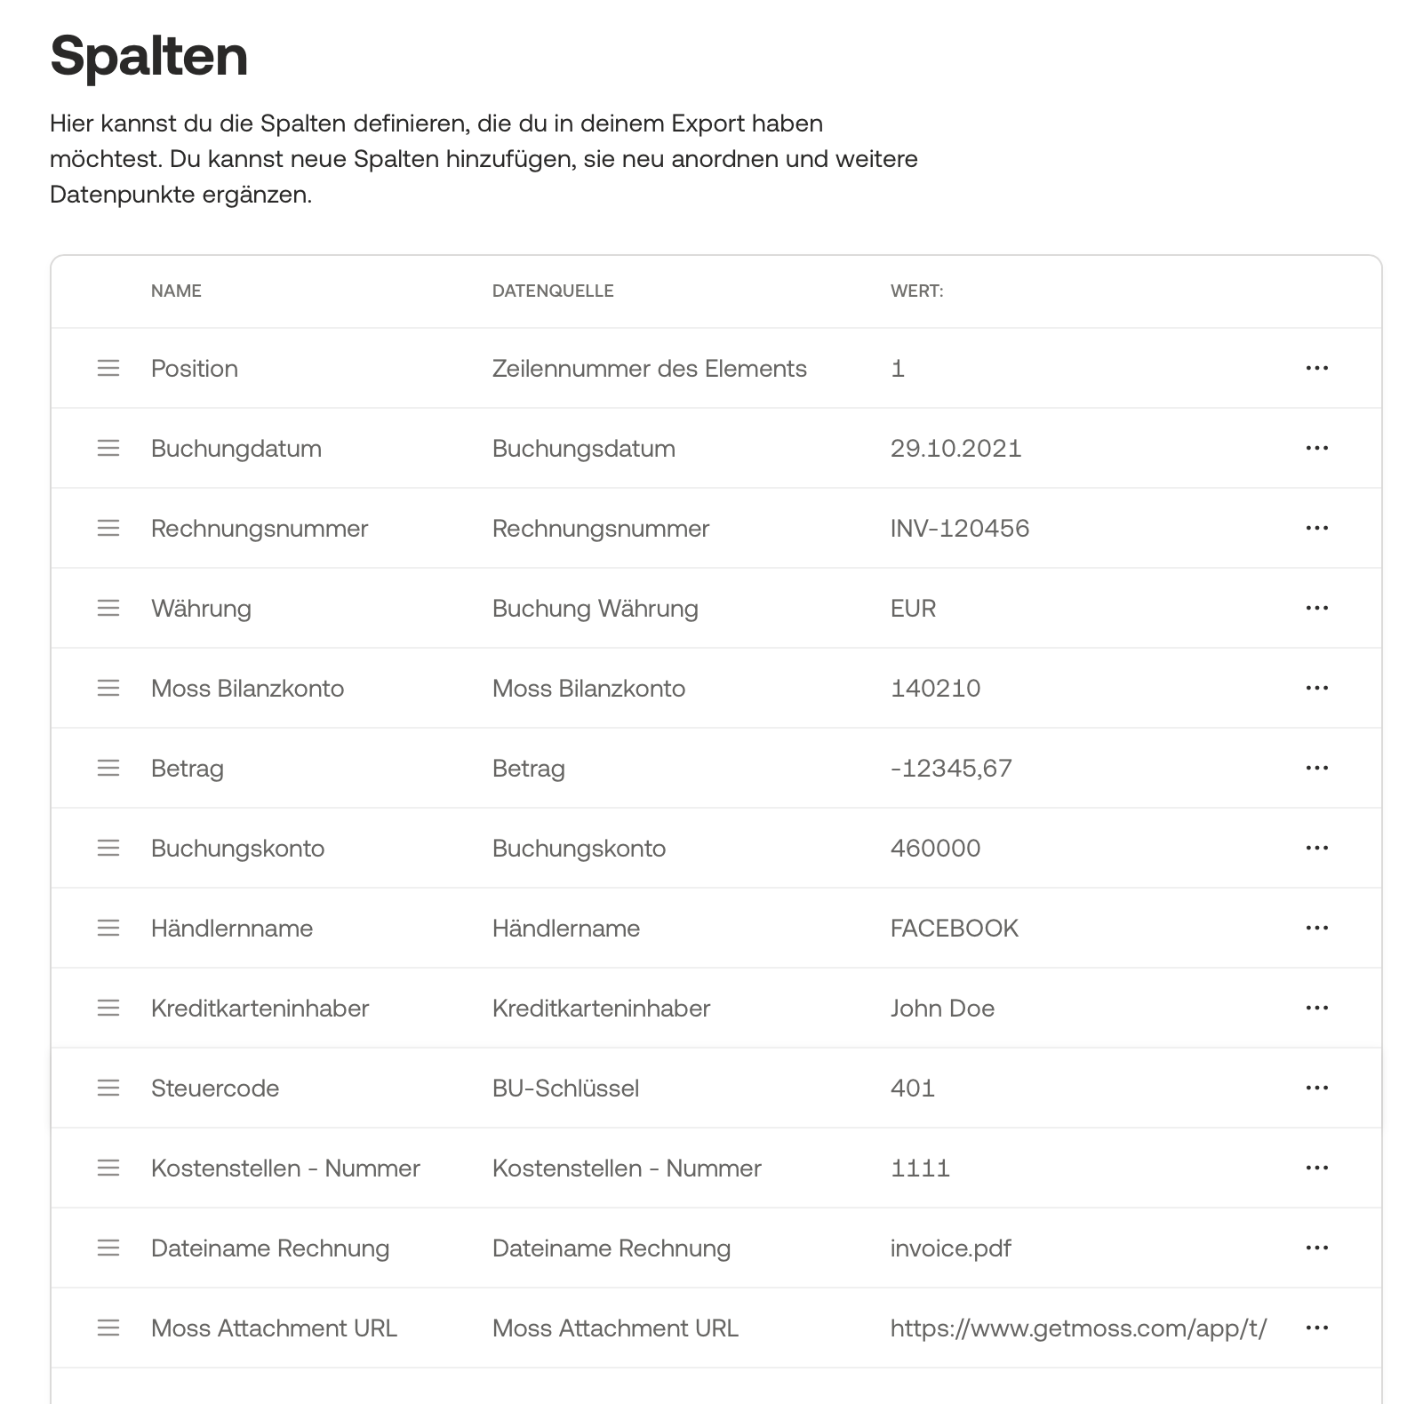Click drag handle beside Buchungdatum row
The image size is (1415, 1404).
click(x=108, y=448)
